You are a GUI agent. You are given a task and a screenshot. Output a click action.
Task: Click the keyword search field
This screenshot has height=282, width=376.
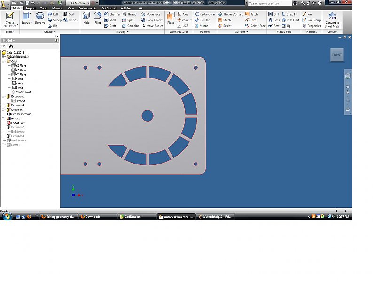[270, 3]
